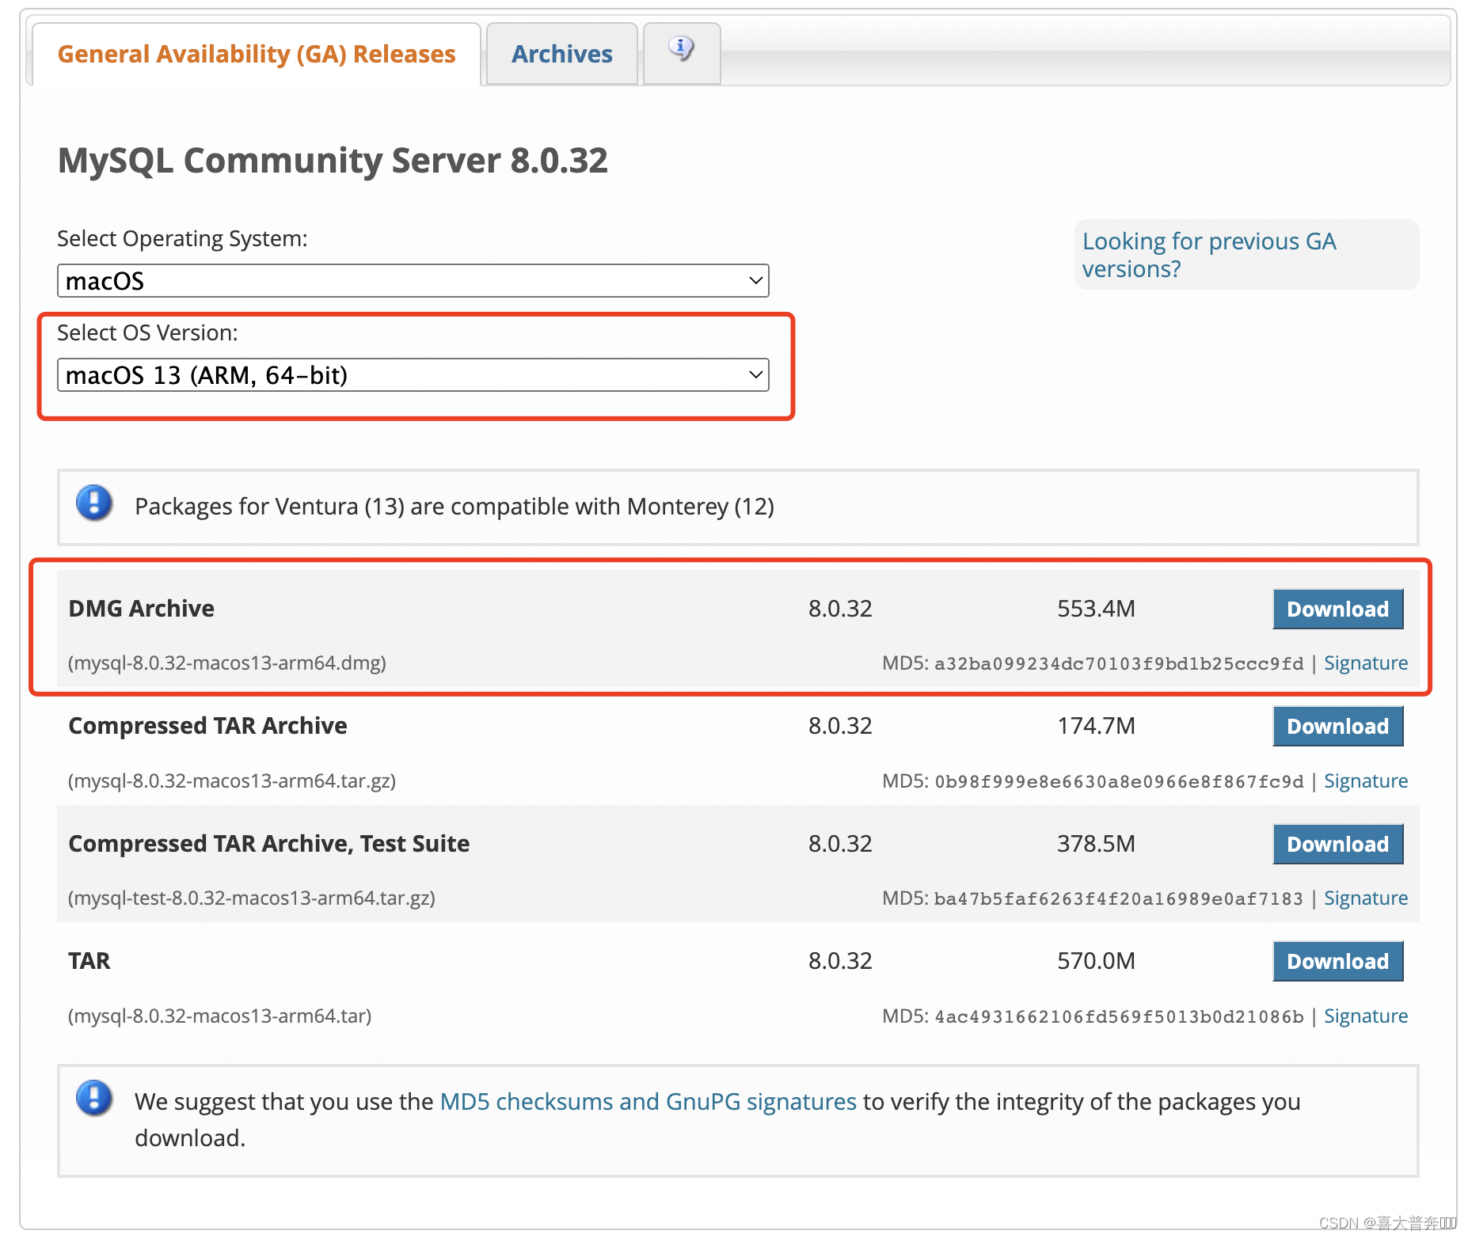Image resolution: width=1468 pixels, height=1238 pixels.
Task: Click the 174.7M size value
Action: [x=1096, y=726]
